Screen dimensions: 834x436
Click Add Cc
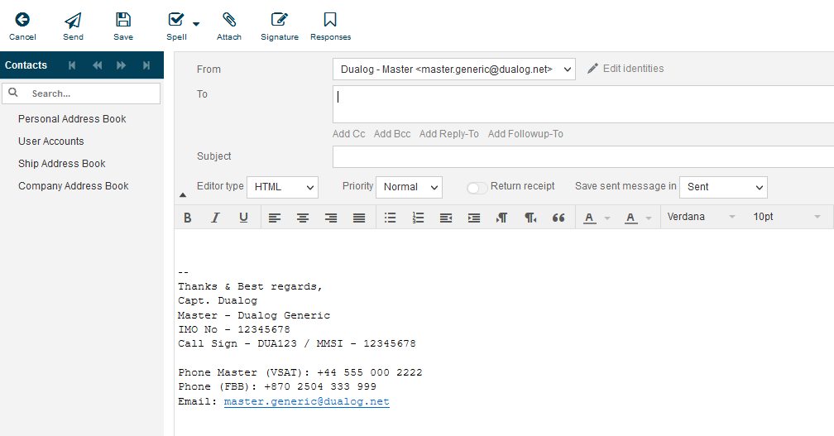349,134
